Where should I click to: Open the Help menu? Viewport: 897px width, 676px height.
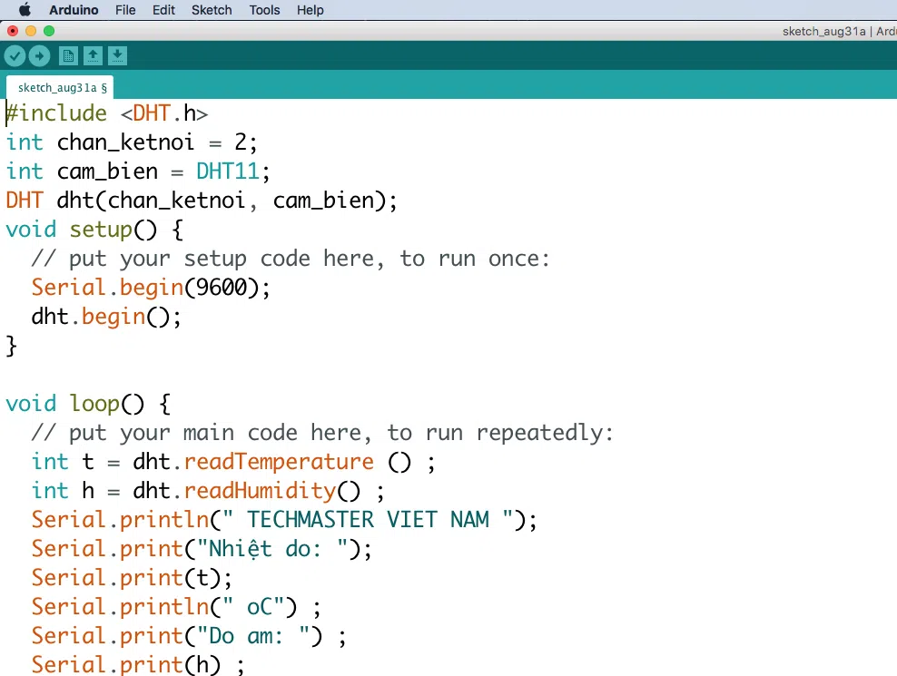[310, 10]
